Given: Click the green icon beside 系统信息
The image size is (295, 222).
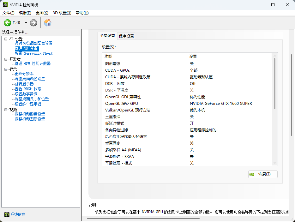Looking at the screenshot, I should point(7,214).
